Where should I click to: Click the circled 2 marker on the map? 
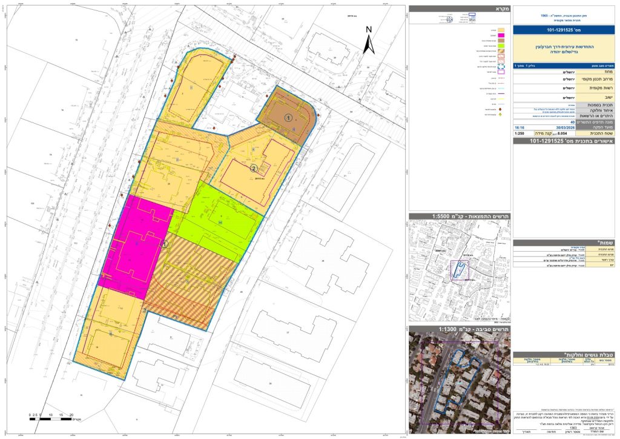(x=254, y=169)
